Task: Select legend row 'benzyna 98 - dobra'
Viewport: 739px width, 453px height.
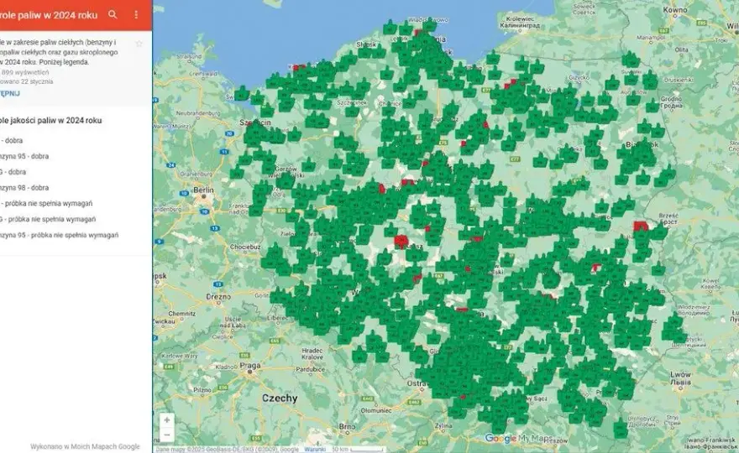Action: [x=24, y=187]
